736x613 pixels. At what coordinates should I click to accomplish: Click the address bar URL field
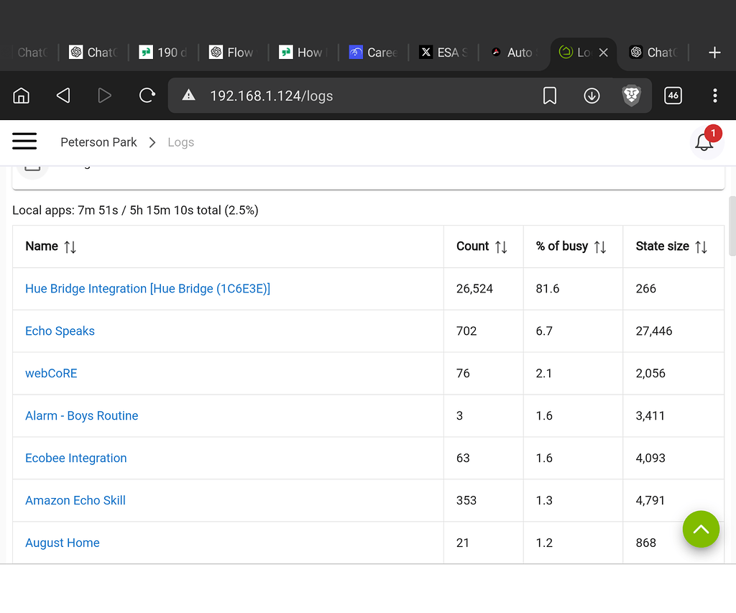pos(359,96)
